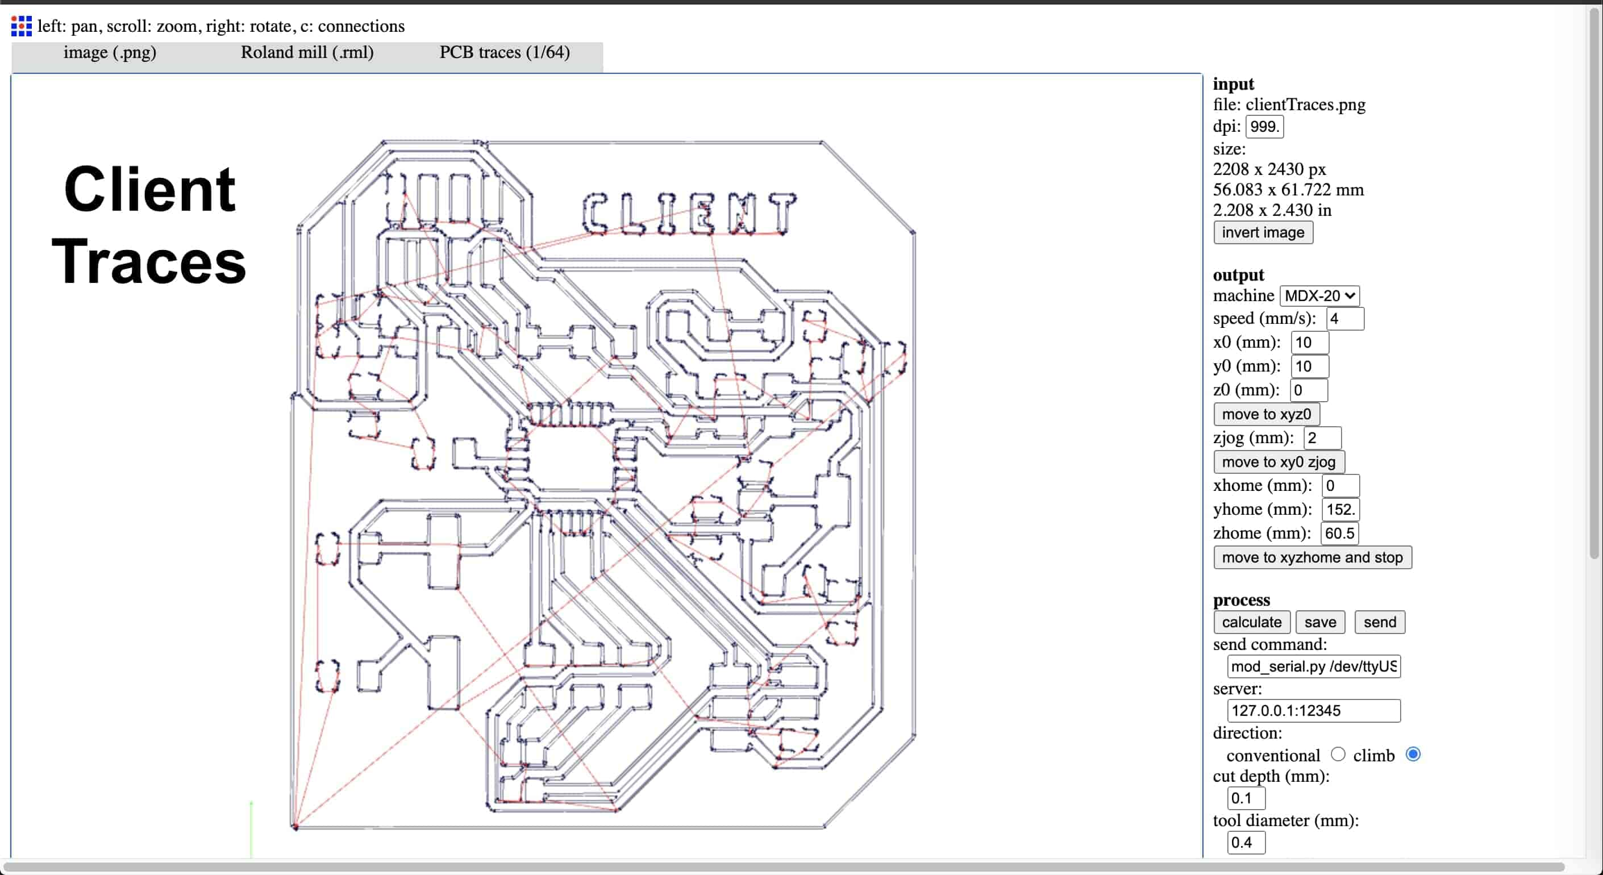Open the machine MDX-20 dropdown
This screenshot has width=1603, height=875.
(x=1319, y=295)
